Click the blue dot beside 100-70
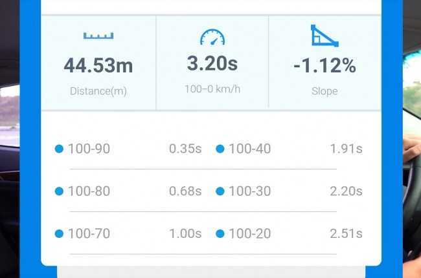Viewport: 421px width, 278px height. [x=59, y=233]
